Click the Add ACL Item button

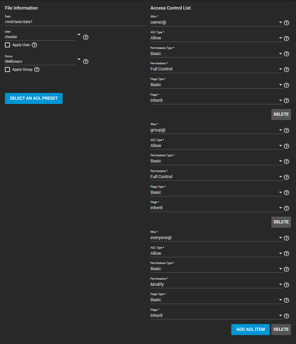click(x=250, y=330)
